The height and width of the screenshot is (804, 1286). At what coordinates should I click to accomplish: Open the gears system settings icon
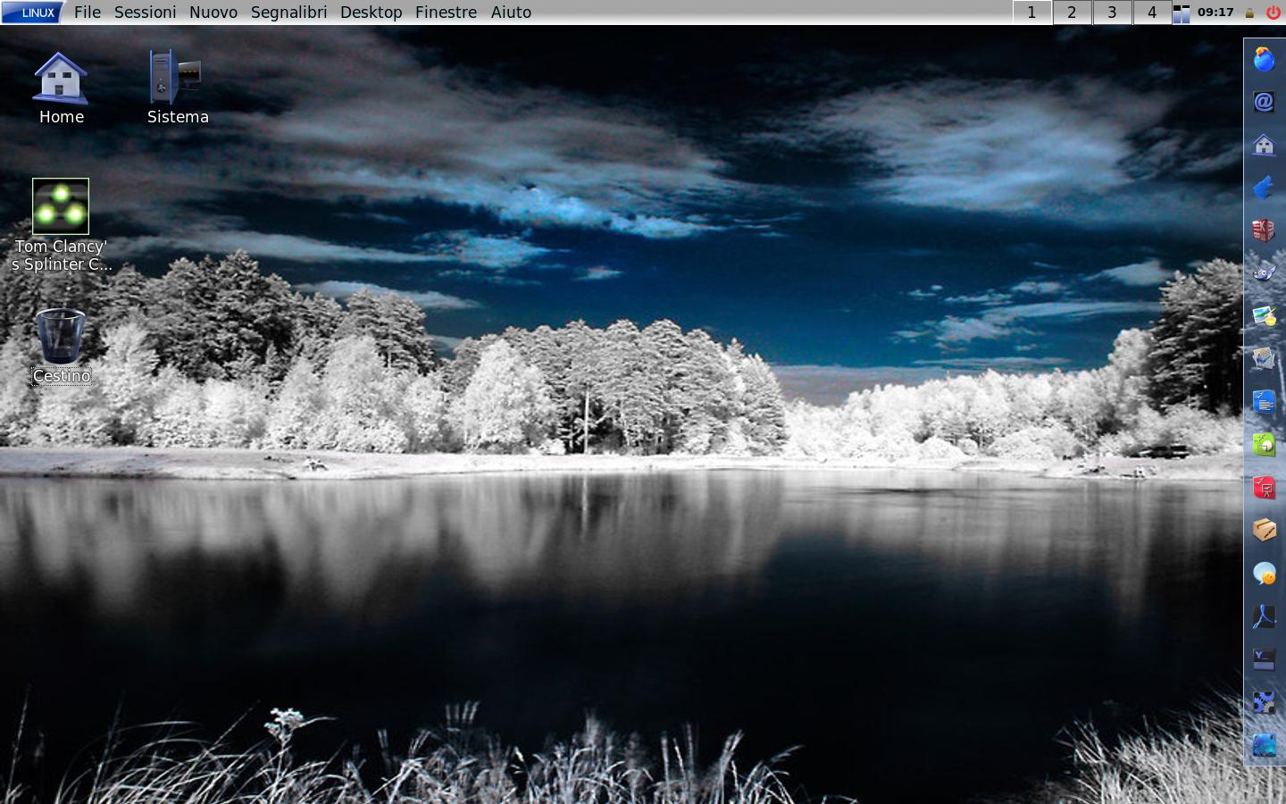point(1264,702)
